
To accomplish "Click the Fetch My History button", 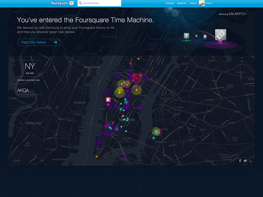I will (39, 42).
